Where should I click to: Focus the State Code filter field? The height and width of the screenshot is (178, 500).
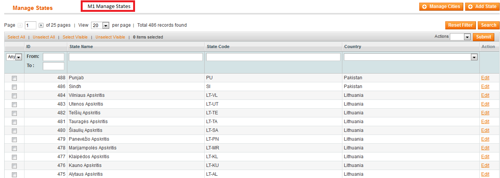tap(273, 57)
